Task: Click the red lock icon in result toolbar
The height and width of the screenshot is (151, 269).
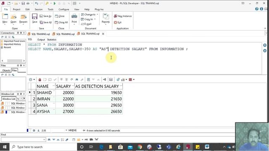Action: 40,80
